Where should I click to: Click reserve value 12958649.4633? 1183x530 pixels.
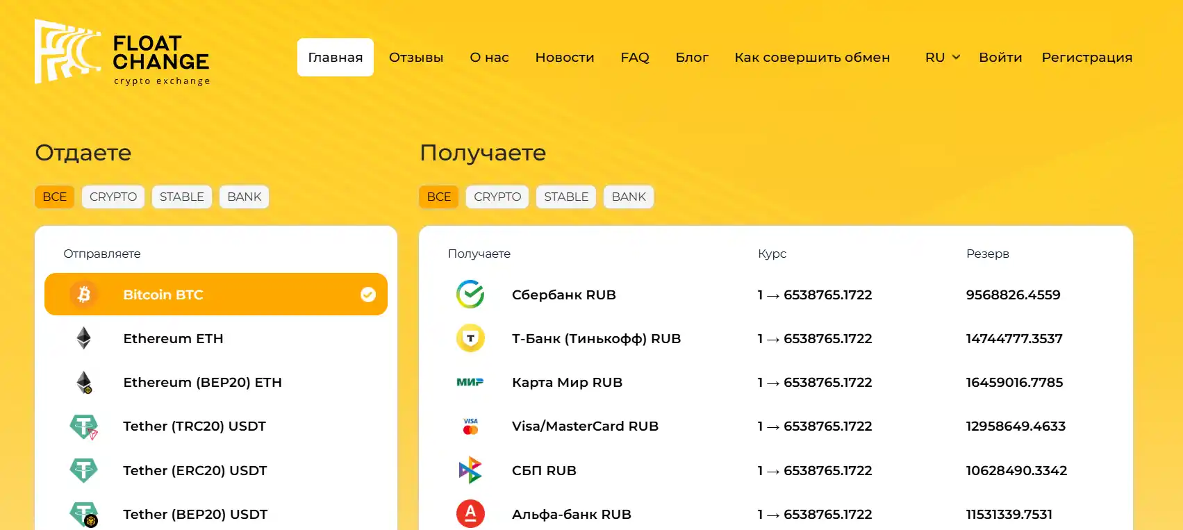click(1016, 427)
